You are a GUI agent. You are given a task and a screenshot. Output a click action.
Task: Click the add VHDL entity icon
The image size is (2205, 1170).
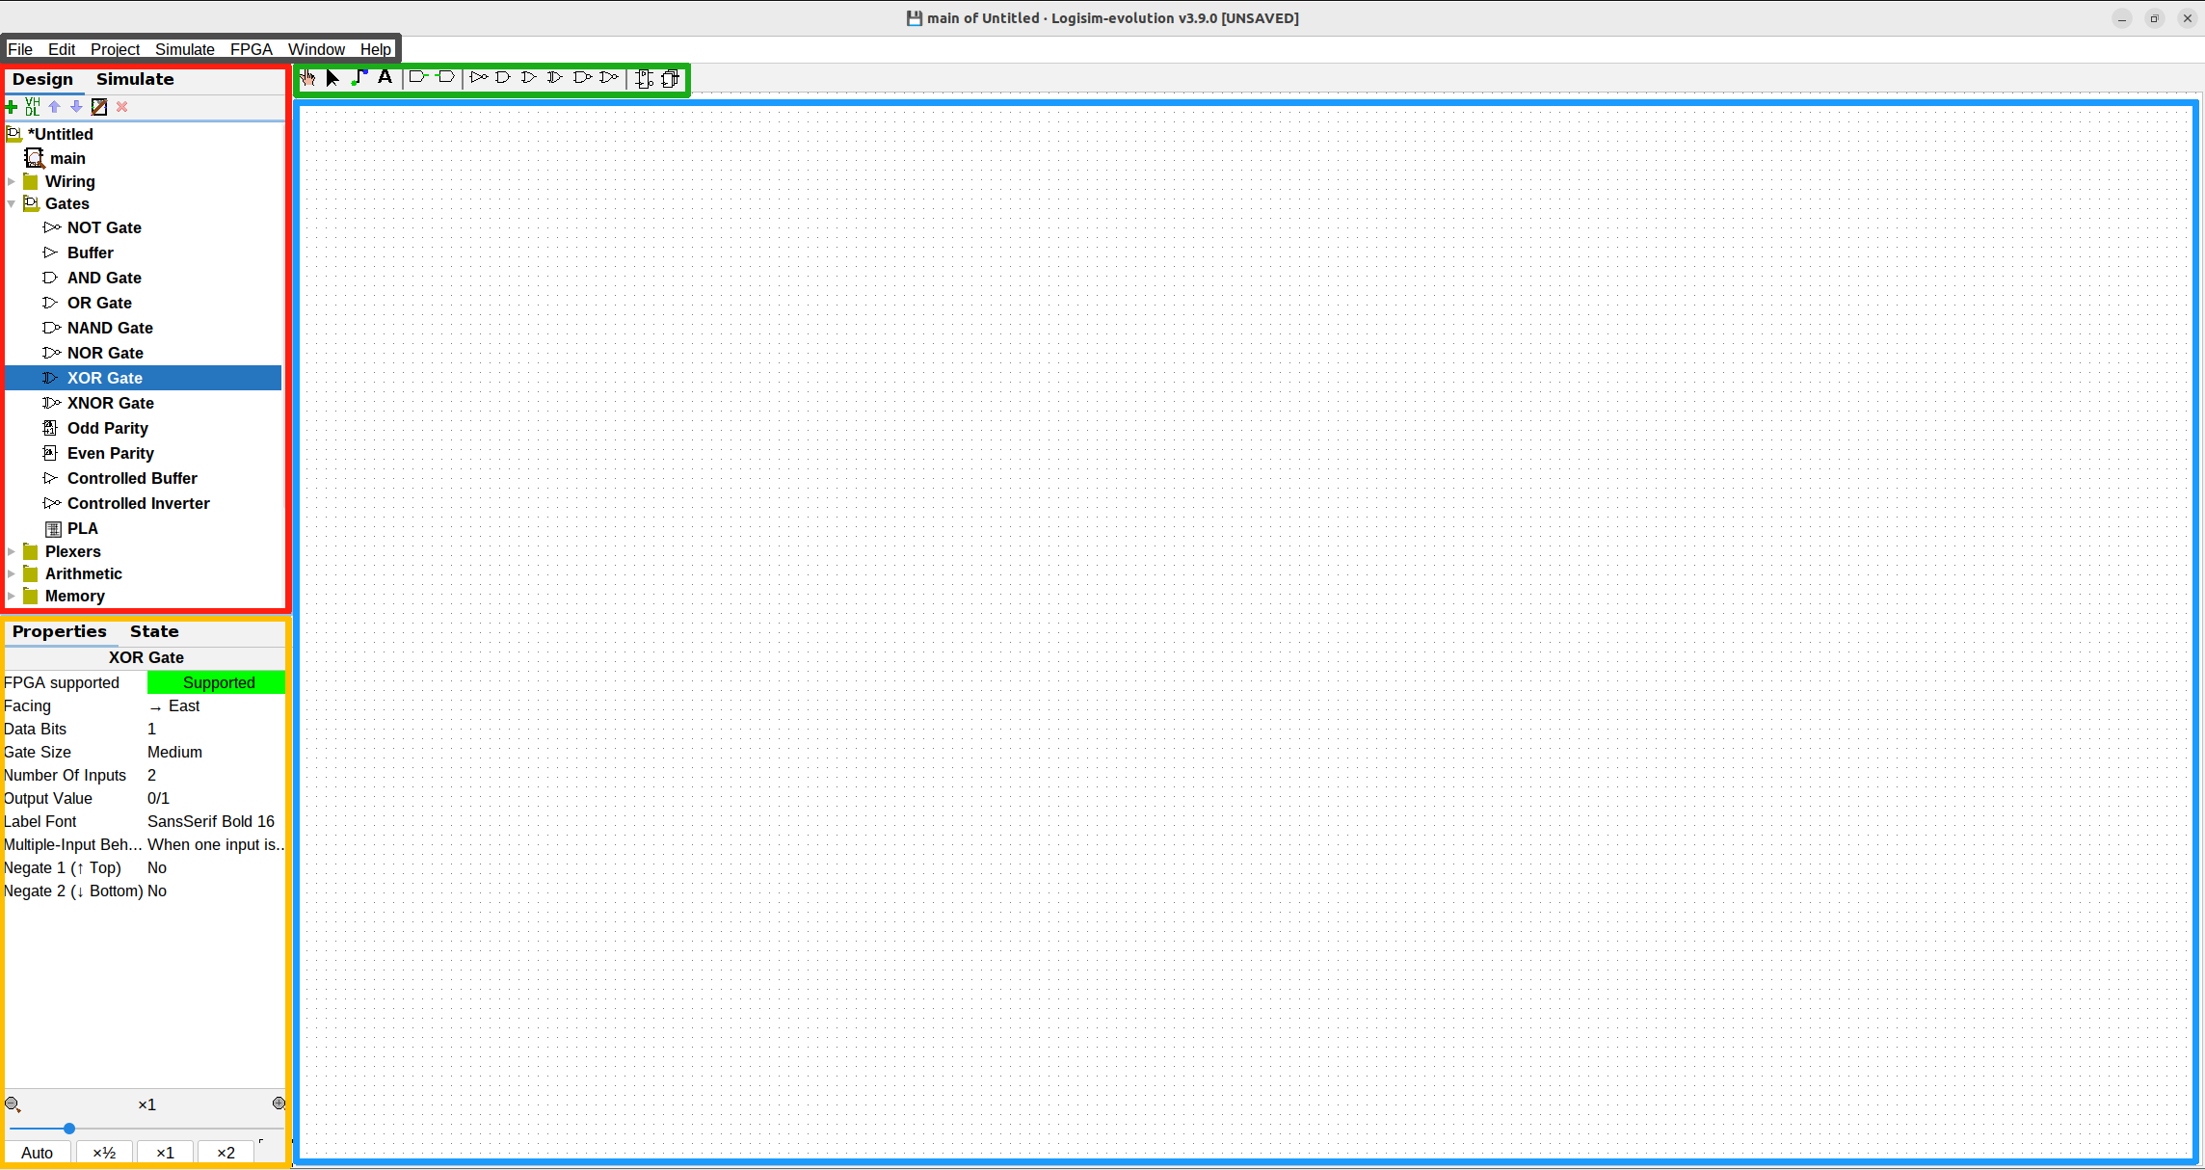coord(33,107)
